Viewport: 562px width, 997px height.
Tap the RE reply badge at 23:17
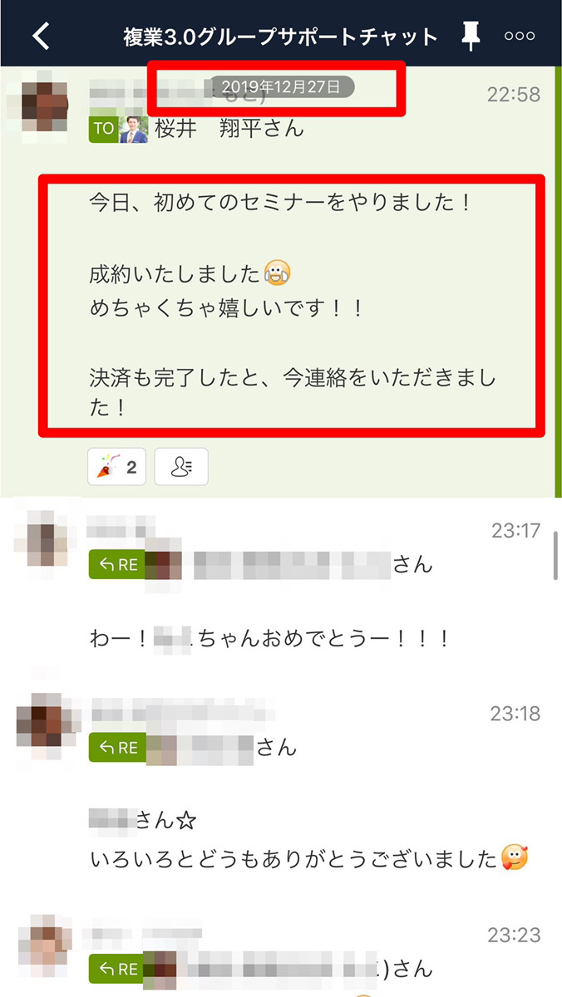point(117,565)
